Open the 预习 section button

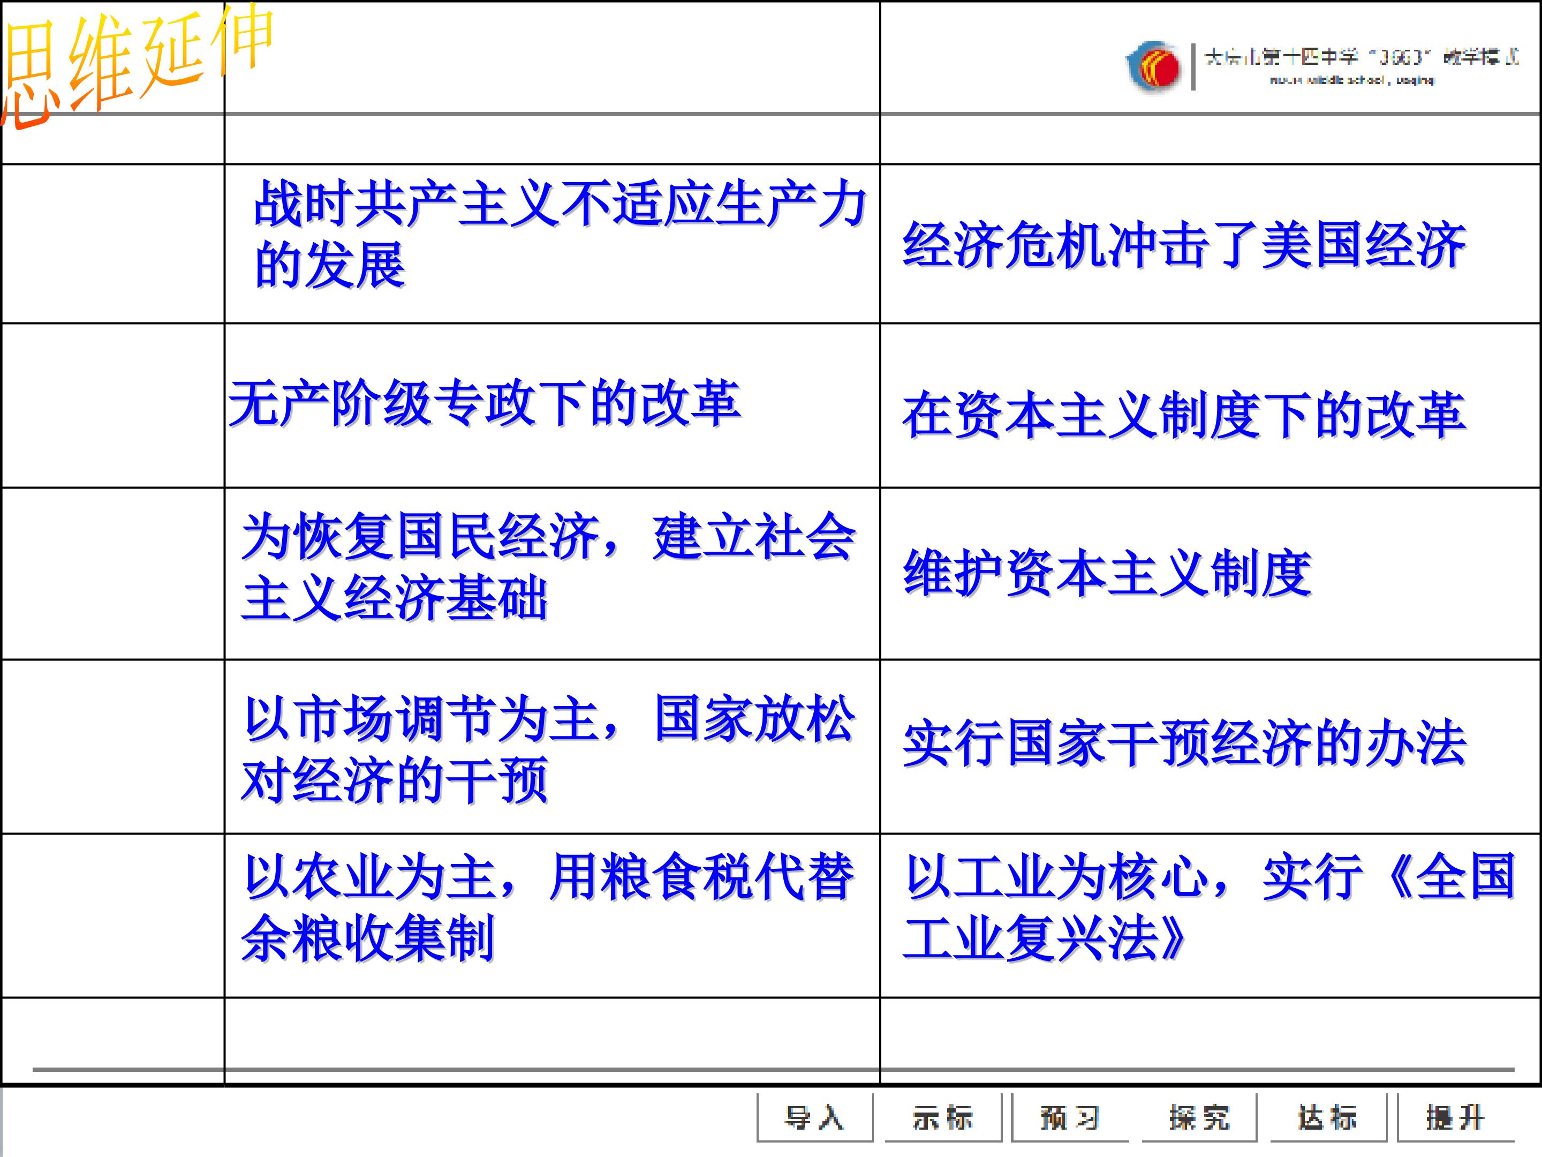pos(1070,1117)
